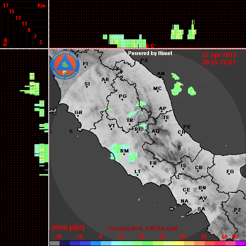
Task: Click the 11 km altitude label
Action: pyautogui.click(x=24, y=24)
